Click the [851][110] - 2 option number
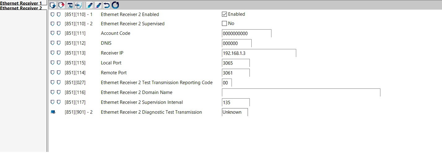 [79, 24]
